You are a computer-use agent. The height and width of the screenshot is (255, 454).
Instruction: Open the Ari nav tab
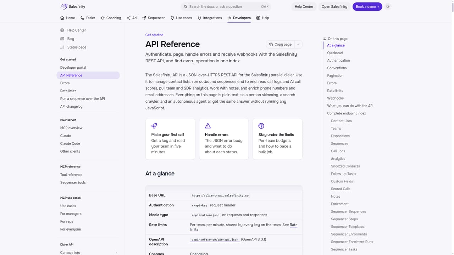[x=131, y=18]
